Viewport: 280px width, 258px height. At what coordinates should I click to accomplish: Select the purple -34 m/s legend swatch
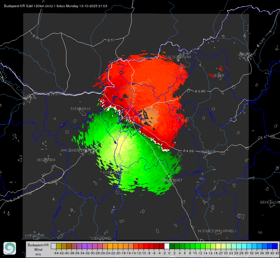tap(84, 246)
